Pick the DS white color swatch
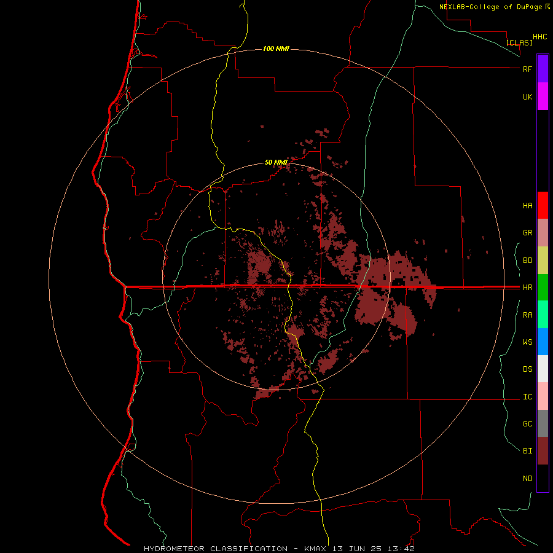 [543, 369]
